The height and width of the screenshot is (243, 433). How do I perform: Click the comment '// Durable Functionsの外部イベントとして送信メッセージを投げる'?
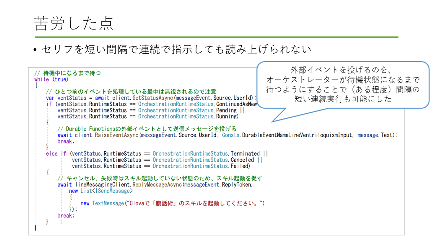(x=147, y=129)
